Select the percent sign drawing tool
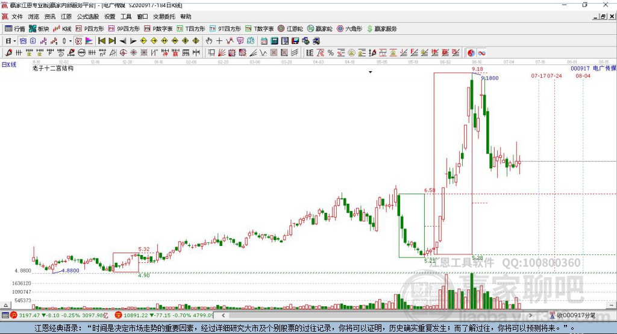617x334 pixels. click(x=331, y=53)
